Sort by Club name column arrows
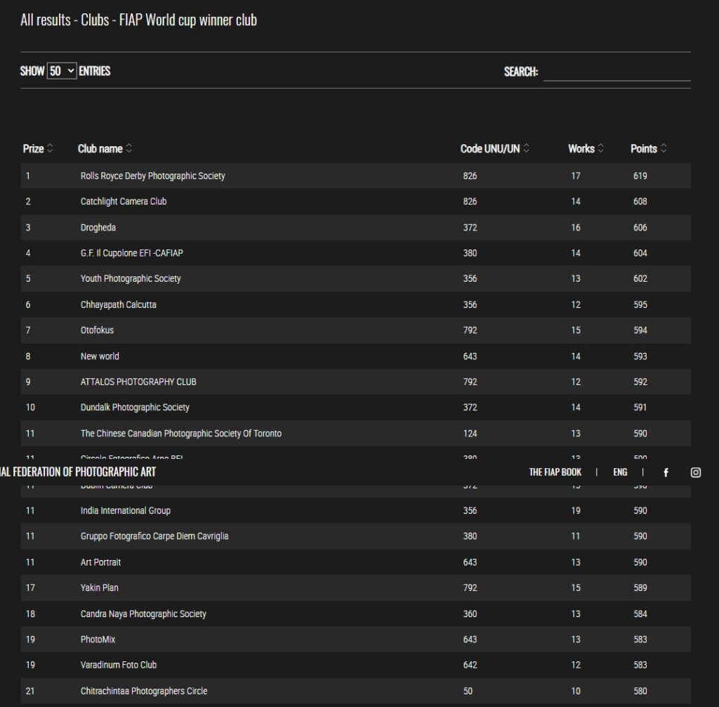 [129, 149]
